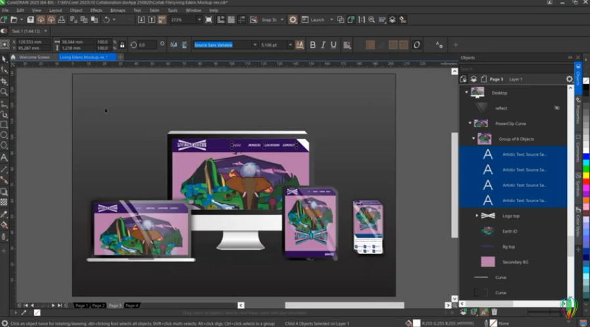
Task: Select the Earth ID object row
Action: (x=513, y=231)
